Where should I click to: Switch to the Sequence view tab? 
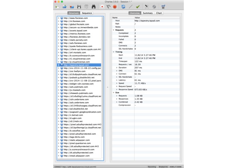87,13
